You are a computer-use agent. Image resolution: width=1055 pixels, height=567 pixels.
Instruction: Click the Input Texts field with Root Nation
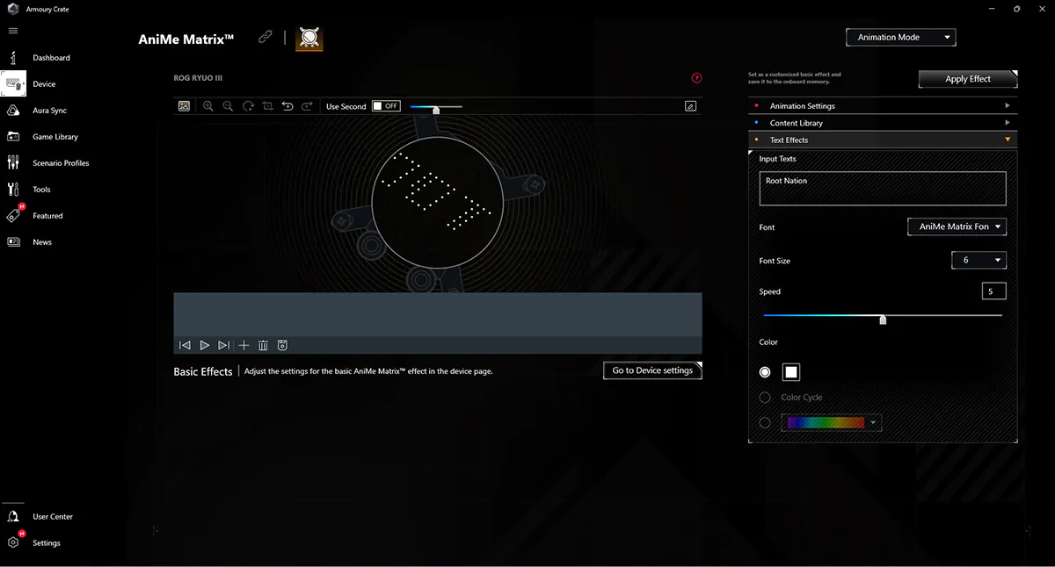(x=883, y=189)
